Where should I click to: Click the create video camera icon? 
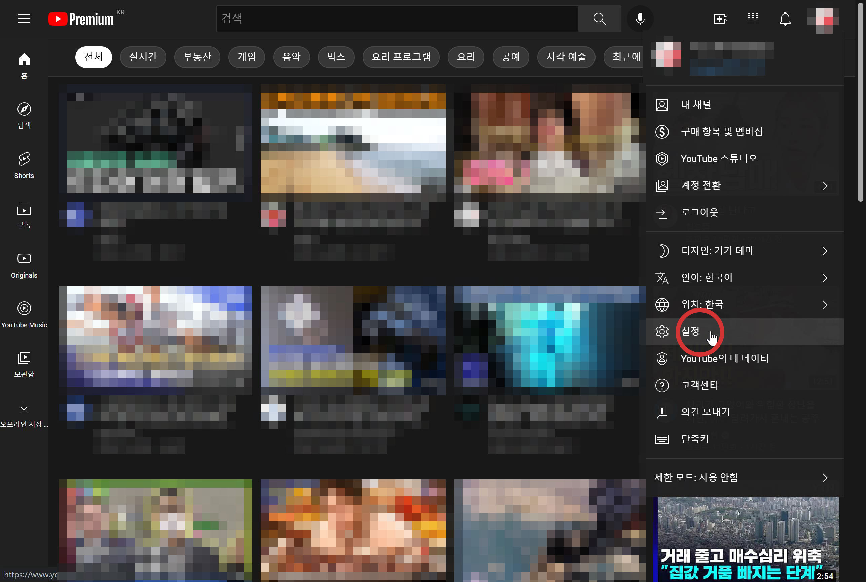(720, 19)
